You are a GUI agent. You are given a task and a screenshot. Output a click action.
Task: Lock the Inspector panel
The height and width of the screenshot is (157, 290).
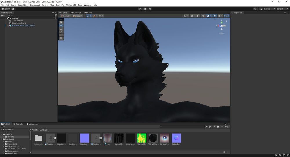[285, 12]
